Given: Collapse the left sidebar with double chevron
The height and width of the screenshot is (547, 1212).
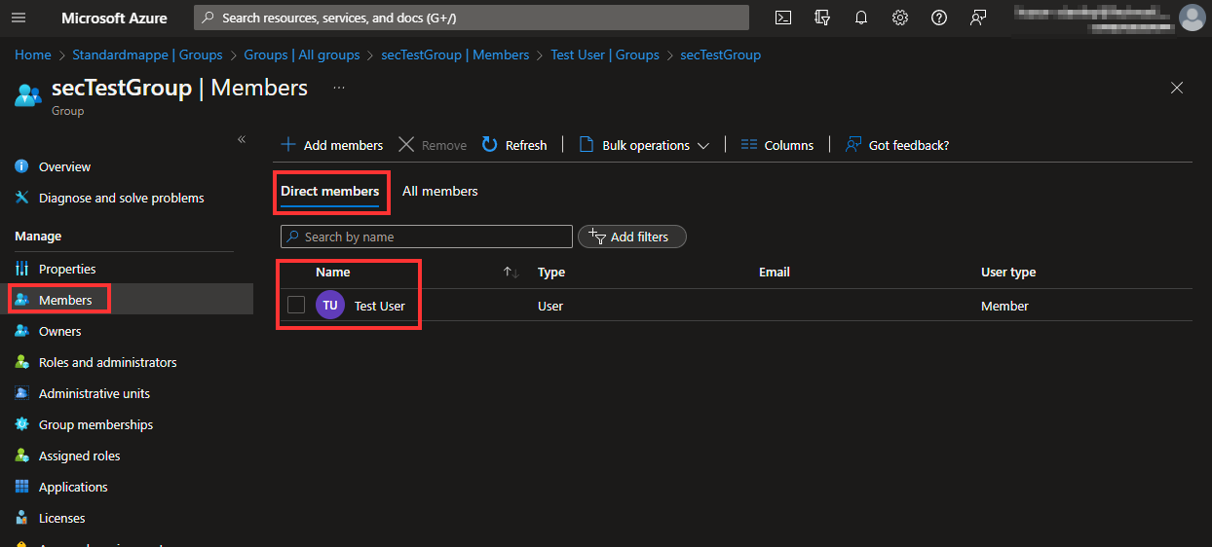Looking at the screenshot, I should pos(242,140).
